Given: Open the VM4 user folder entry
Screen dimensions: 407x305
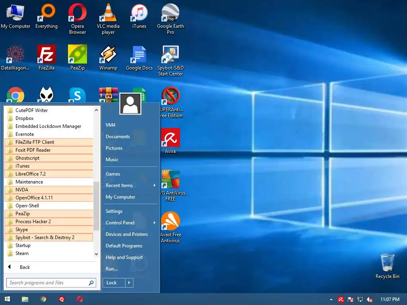Looking at the screenshot, I should (130, 125).
